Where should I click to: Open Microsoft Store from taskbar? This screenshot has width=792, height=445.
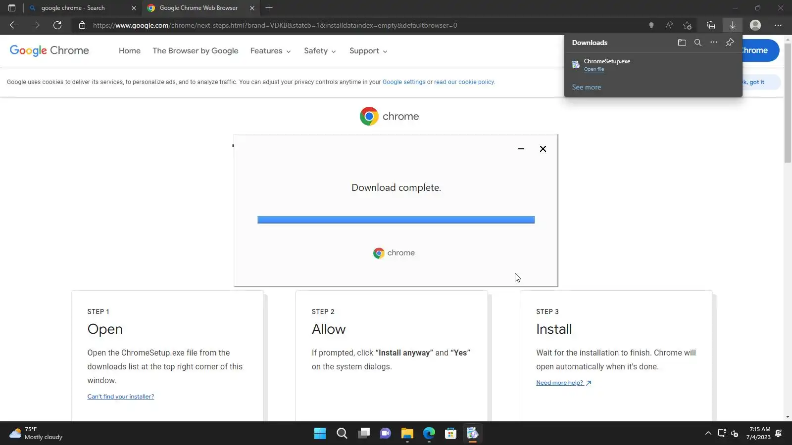click(x=451, y=434)
